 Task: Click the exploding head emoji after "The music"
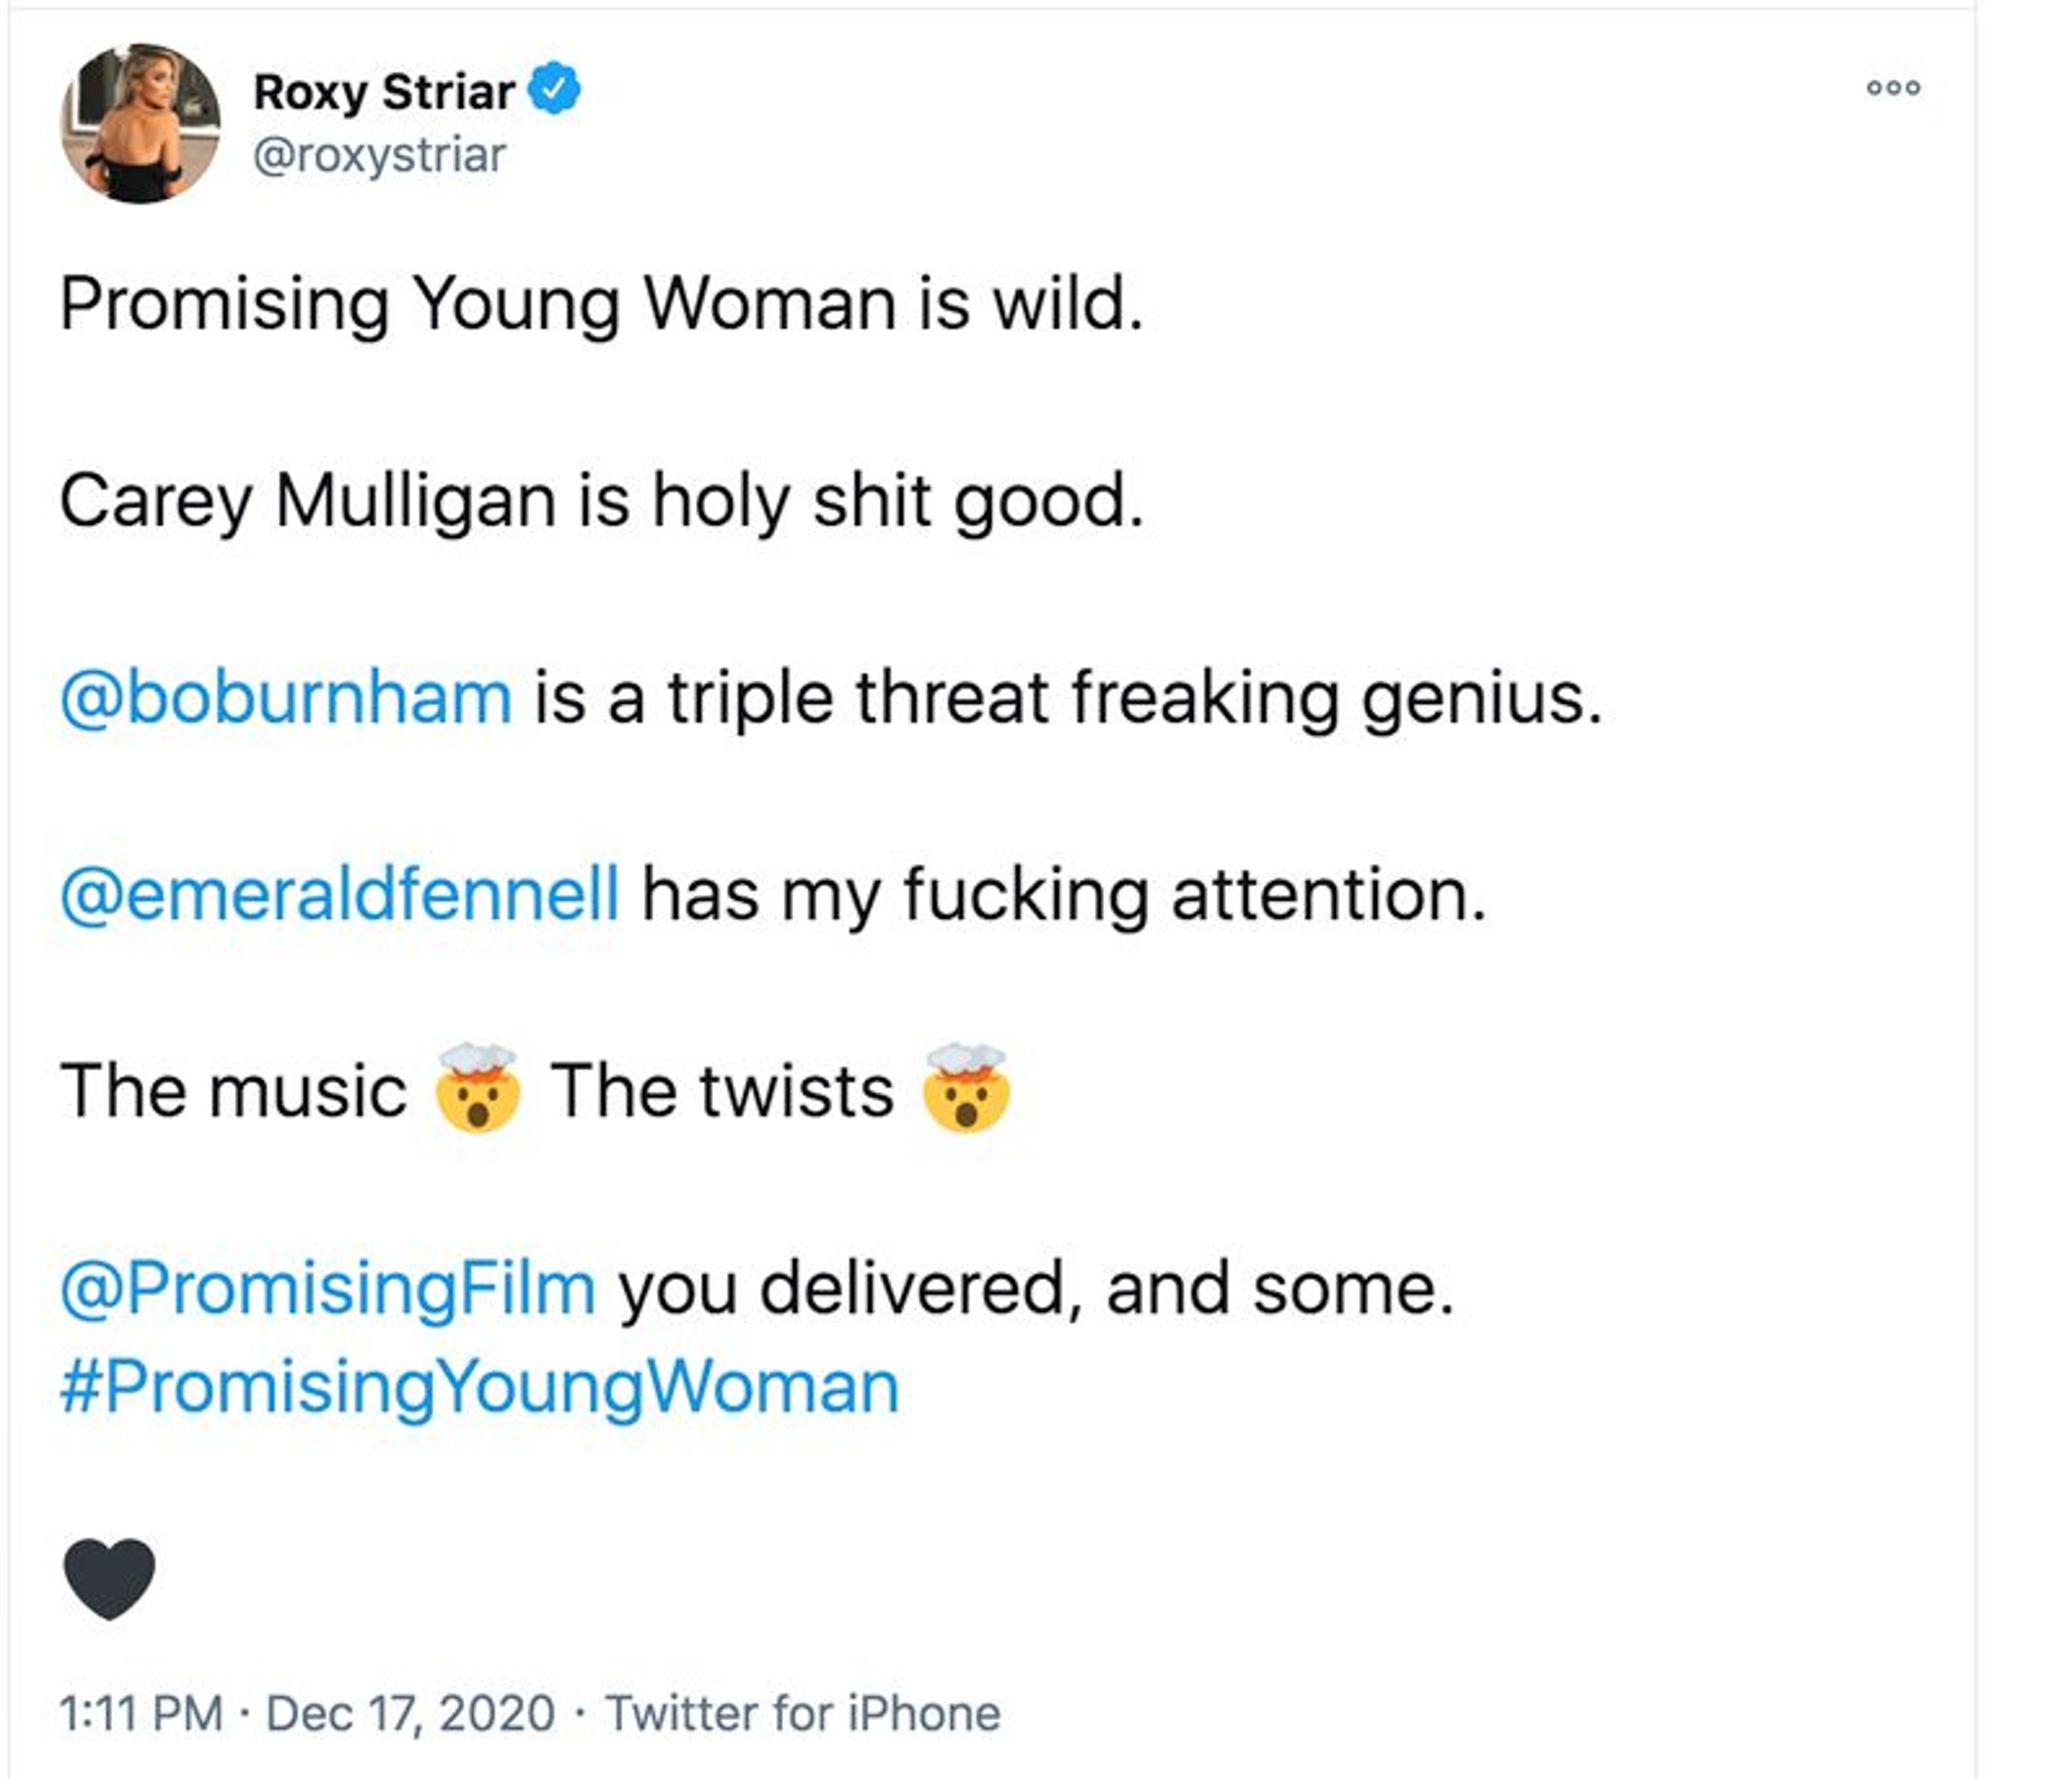pyautogui.click(x=478, y=1089)
